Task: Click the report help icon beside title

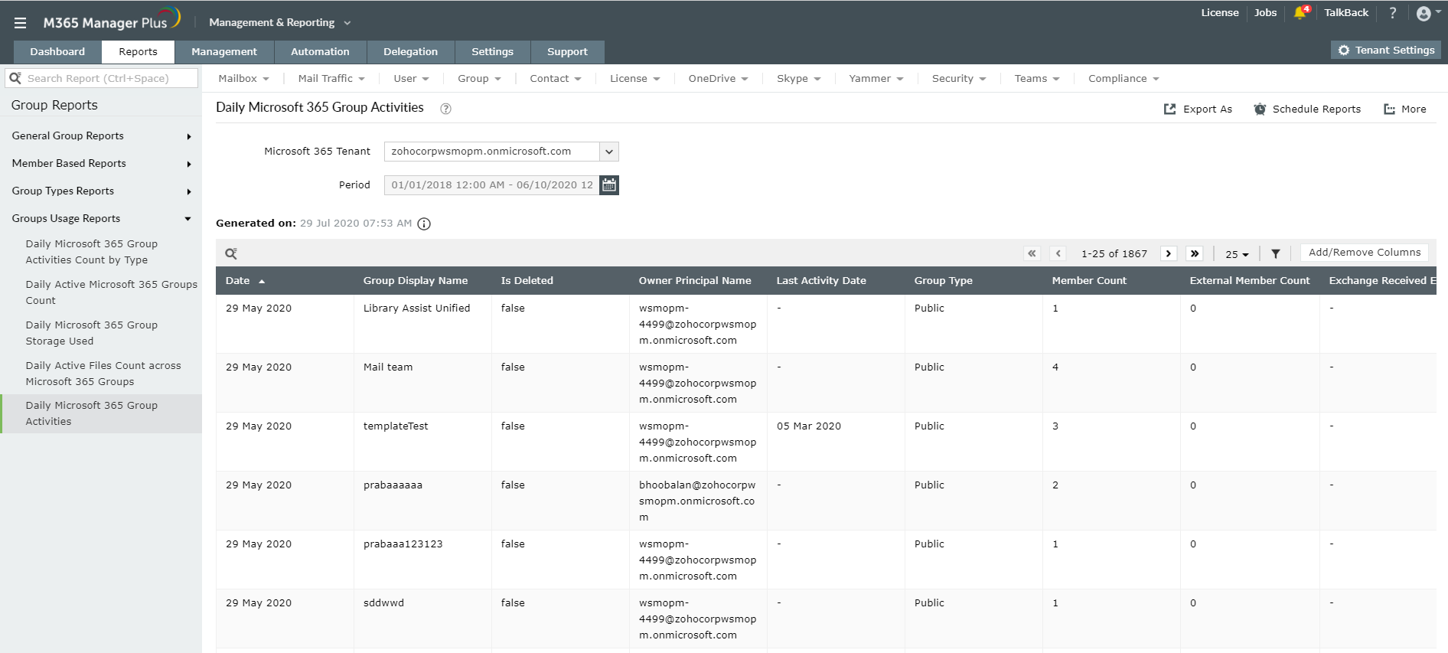Action: point(445,109)
